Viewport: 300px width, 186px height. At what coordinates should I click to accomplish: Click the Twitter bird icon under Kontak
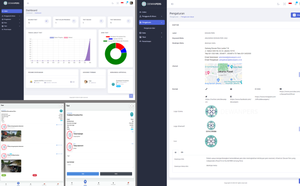click(206, 97)
